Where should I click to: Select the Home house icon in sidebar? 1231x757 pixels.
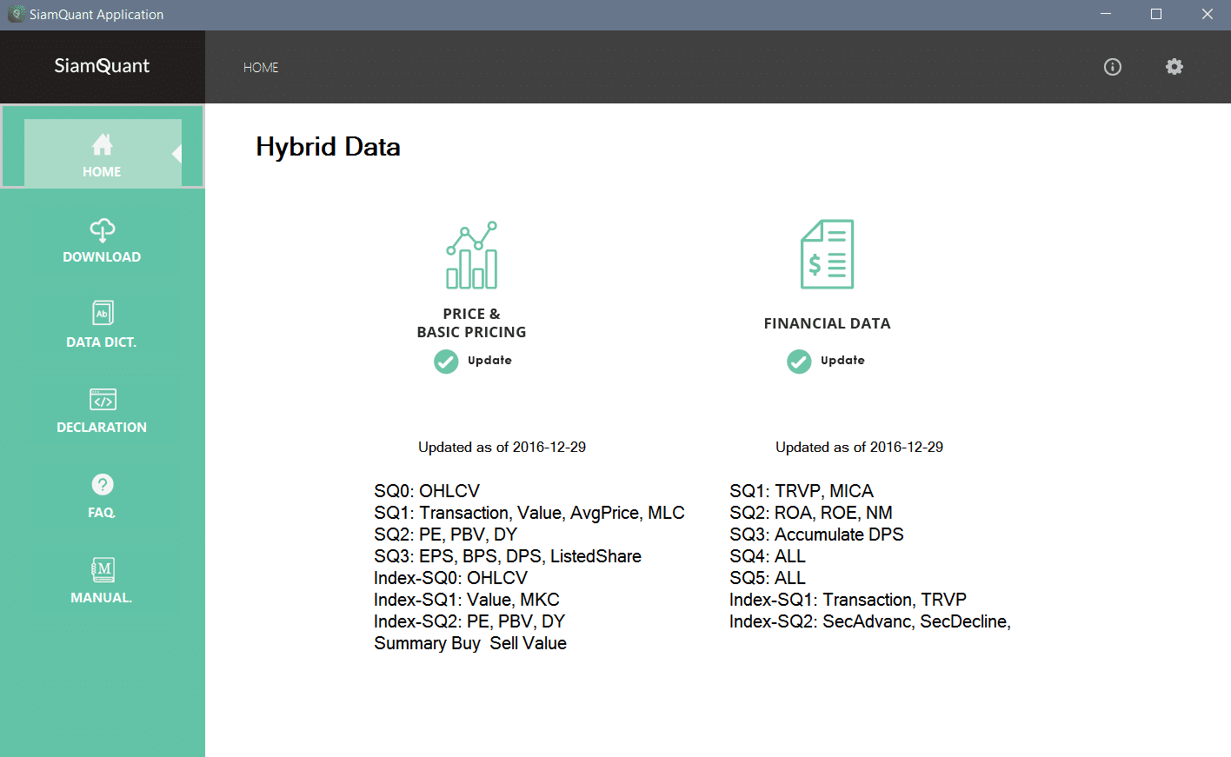point(102,144)
